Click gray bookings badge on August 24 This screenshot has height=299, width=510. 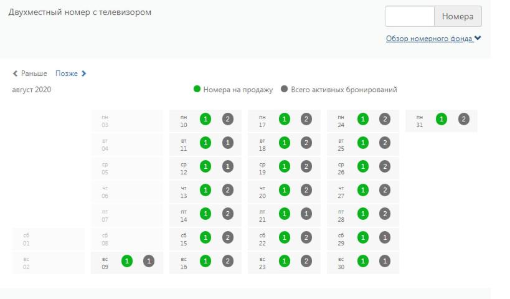(385, 119)
